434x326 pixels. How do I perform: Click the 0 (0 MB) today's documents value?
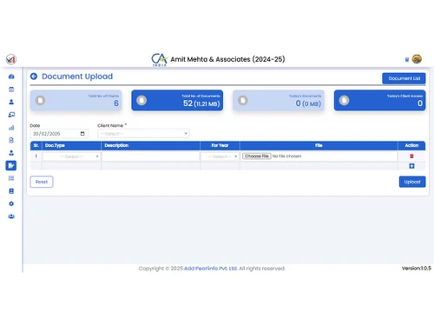pyautogui.click(x=308, y=103)
